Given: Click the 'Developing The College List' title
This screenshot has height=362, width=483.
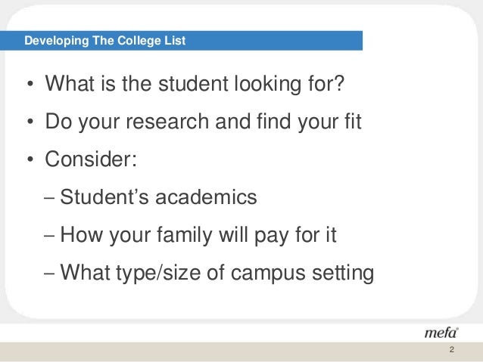Looking at the screenshot, I should 104,41.
